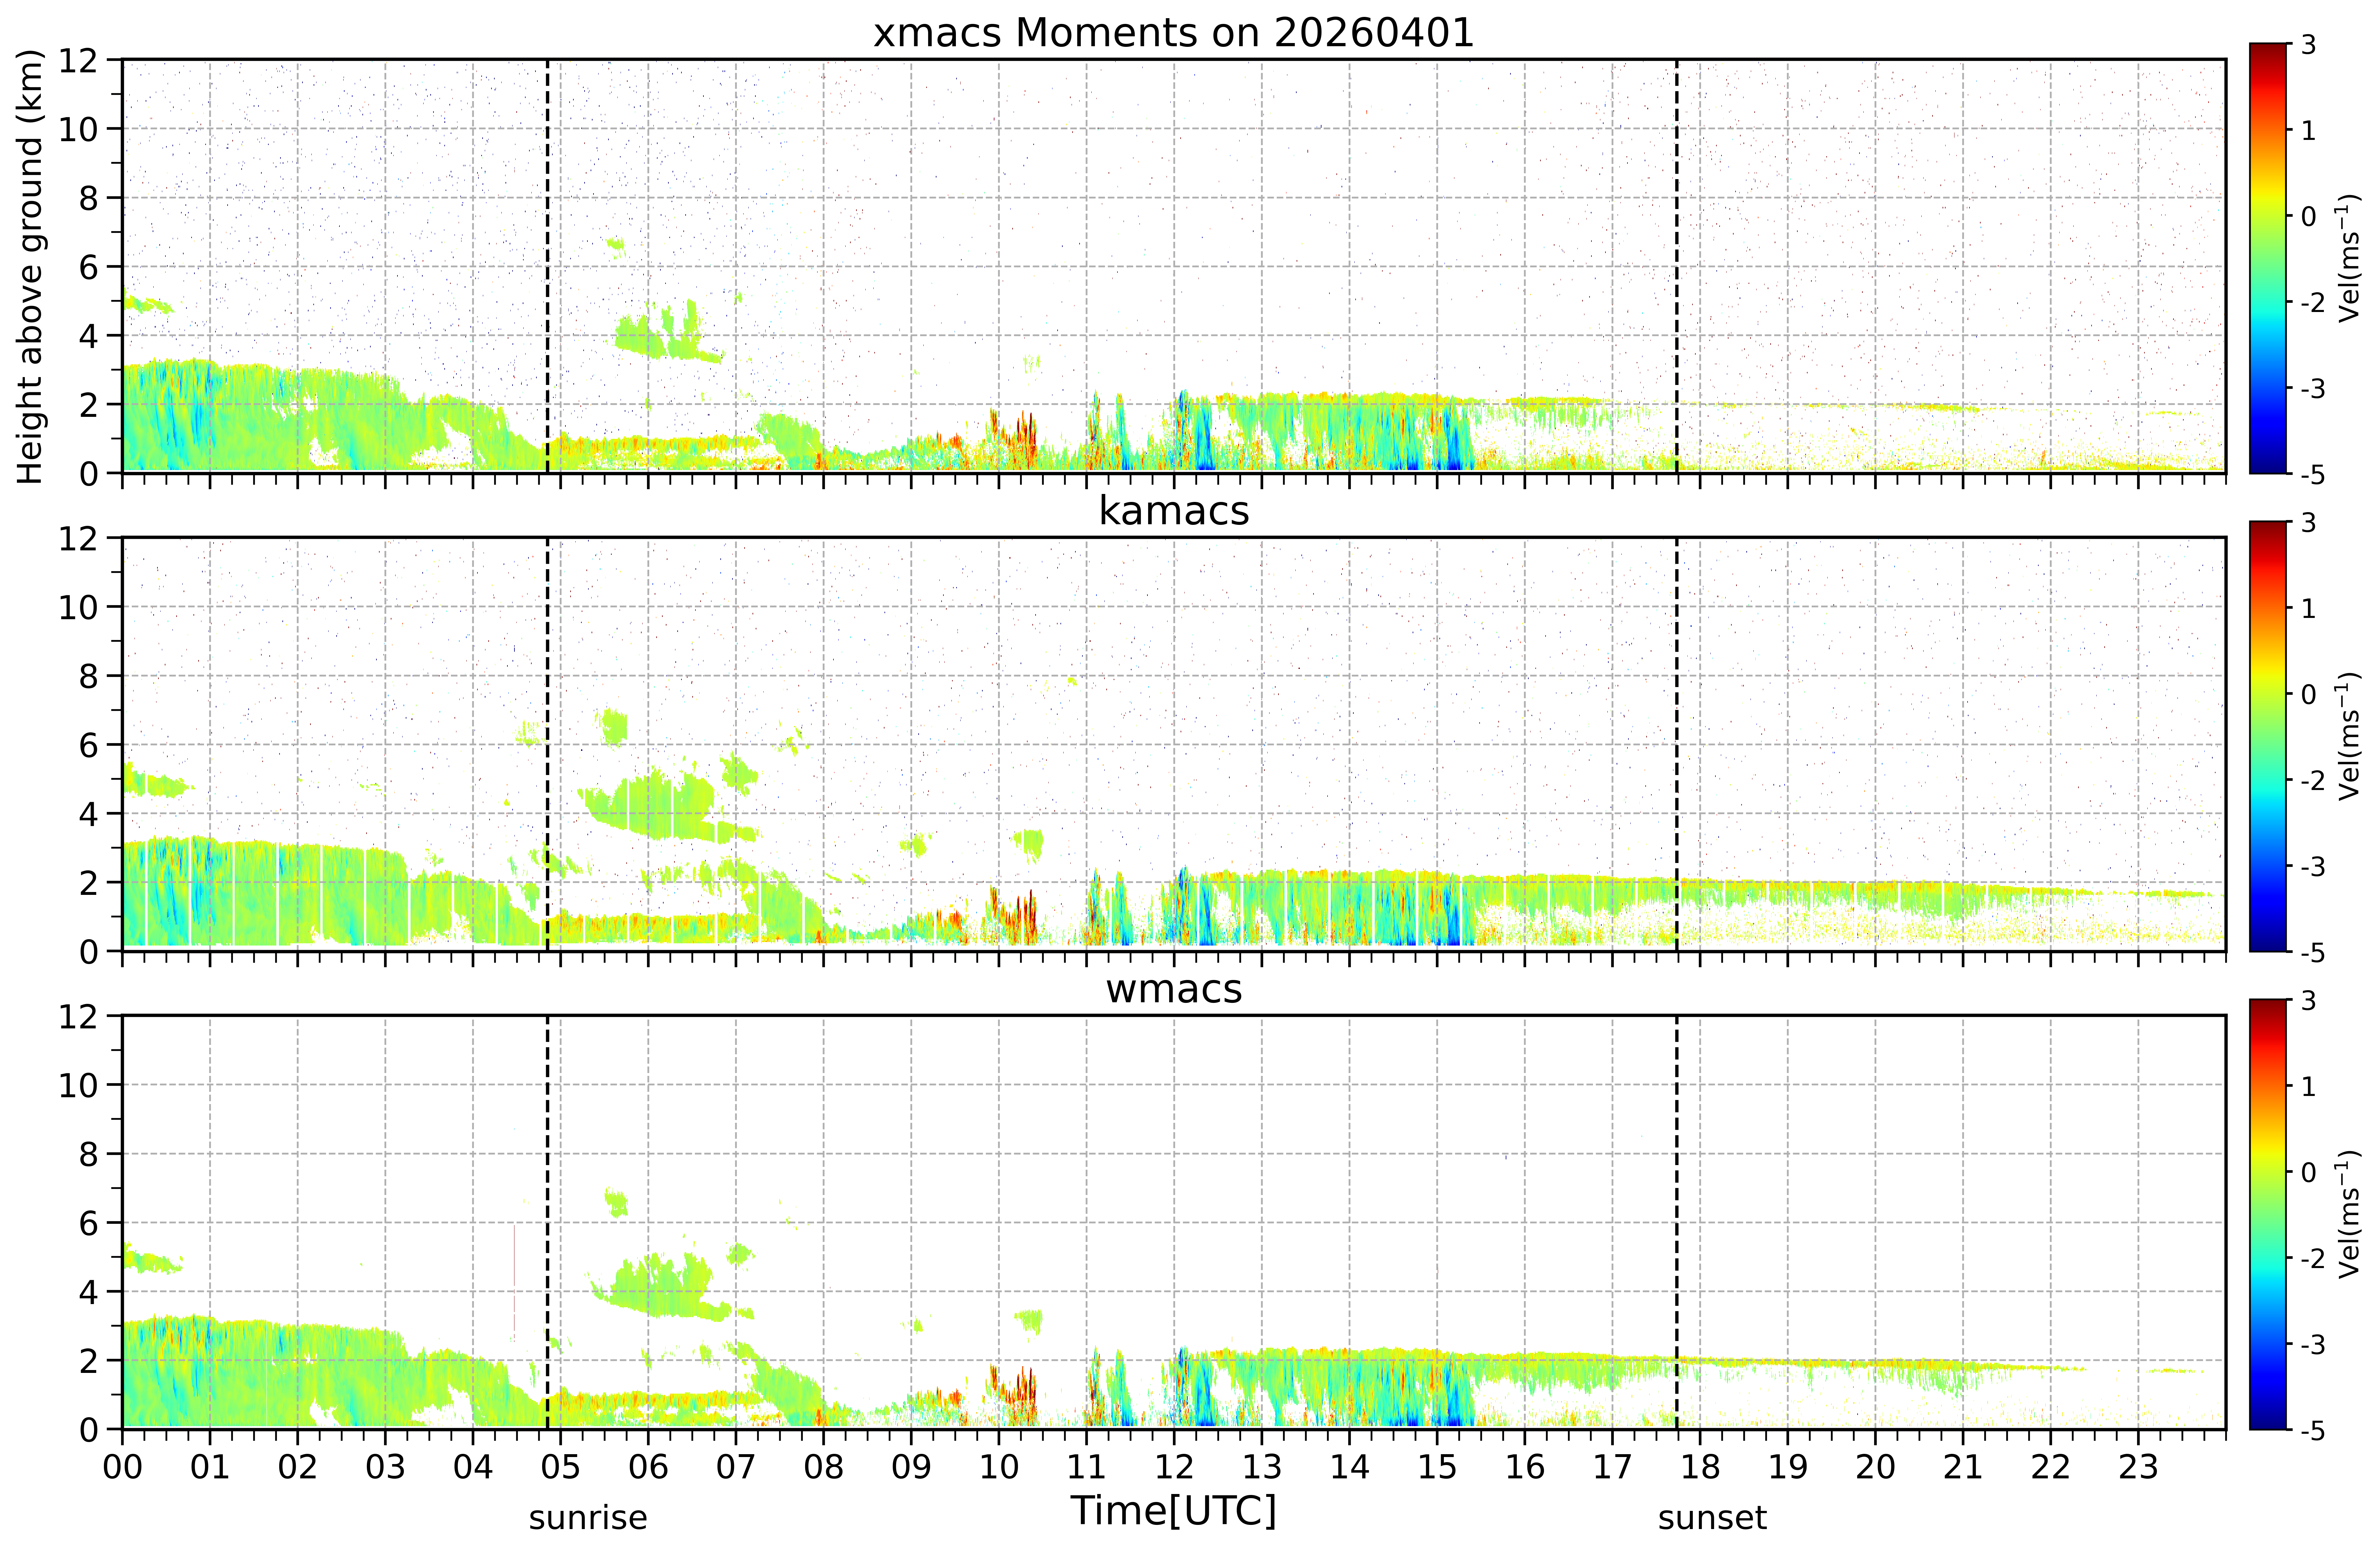Click the sunset dashed line in kamacs panel
This screenshot has height=1552, width=2380.
click(1677, 744)
